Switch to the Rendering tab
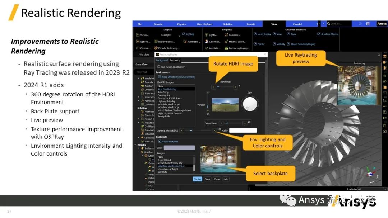Viewport: 388px width, 218px height. (175, 60)
